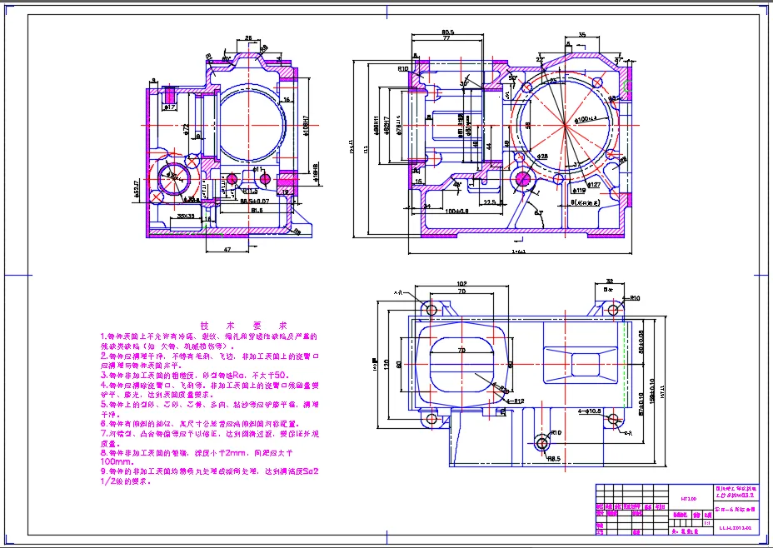Viewport: 773px width, 548px height.
Task: Select technical note 3 mentioning Ra and 50
Action: click(195, 375)
